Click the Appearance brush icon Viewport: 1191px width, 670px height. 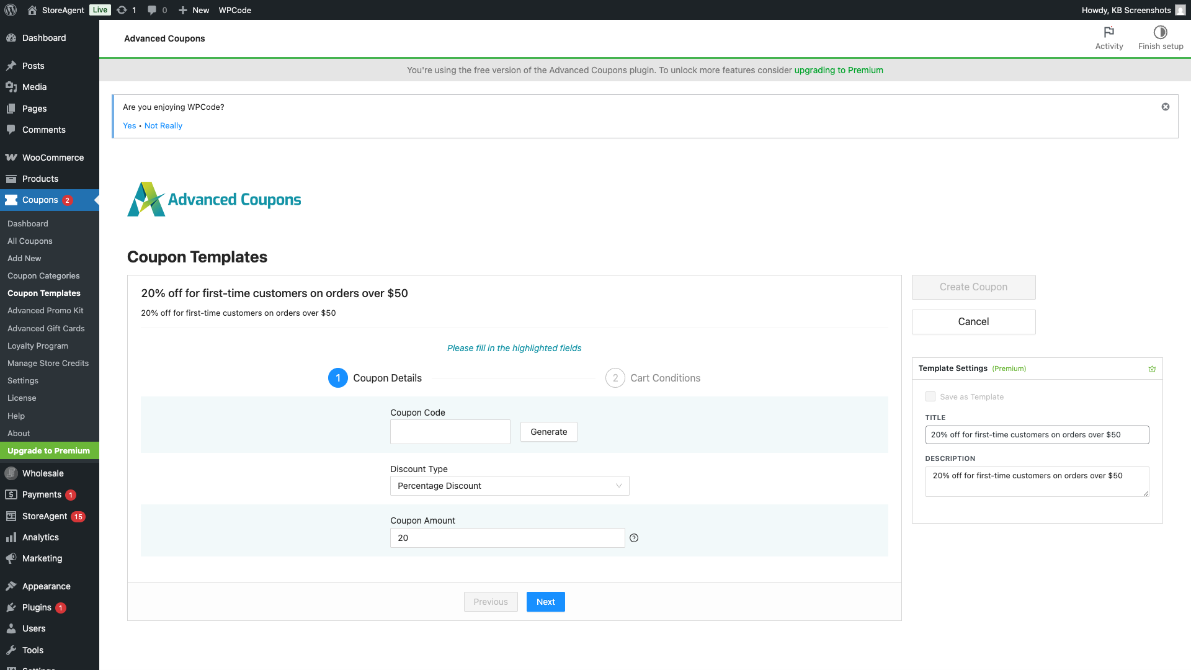(11, 586)
